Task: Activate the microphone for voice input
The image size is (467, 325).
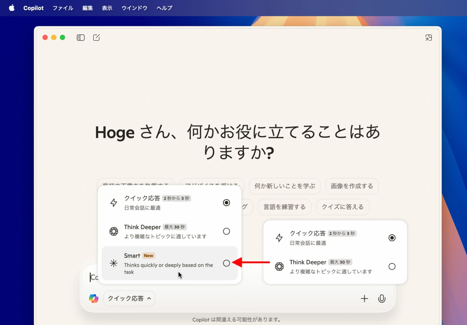Action: [382, 298]
